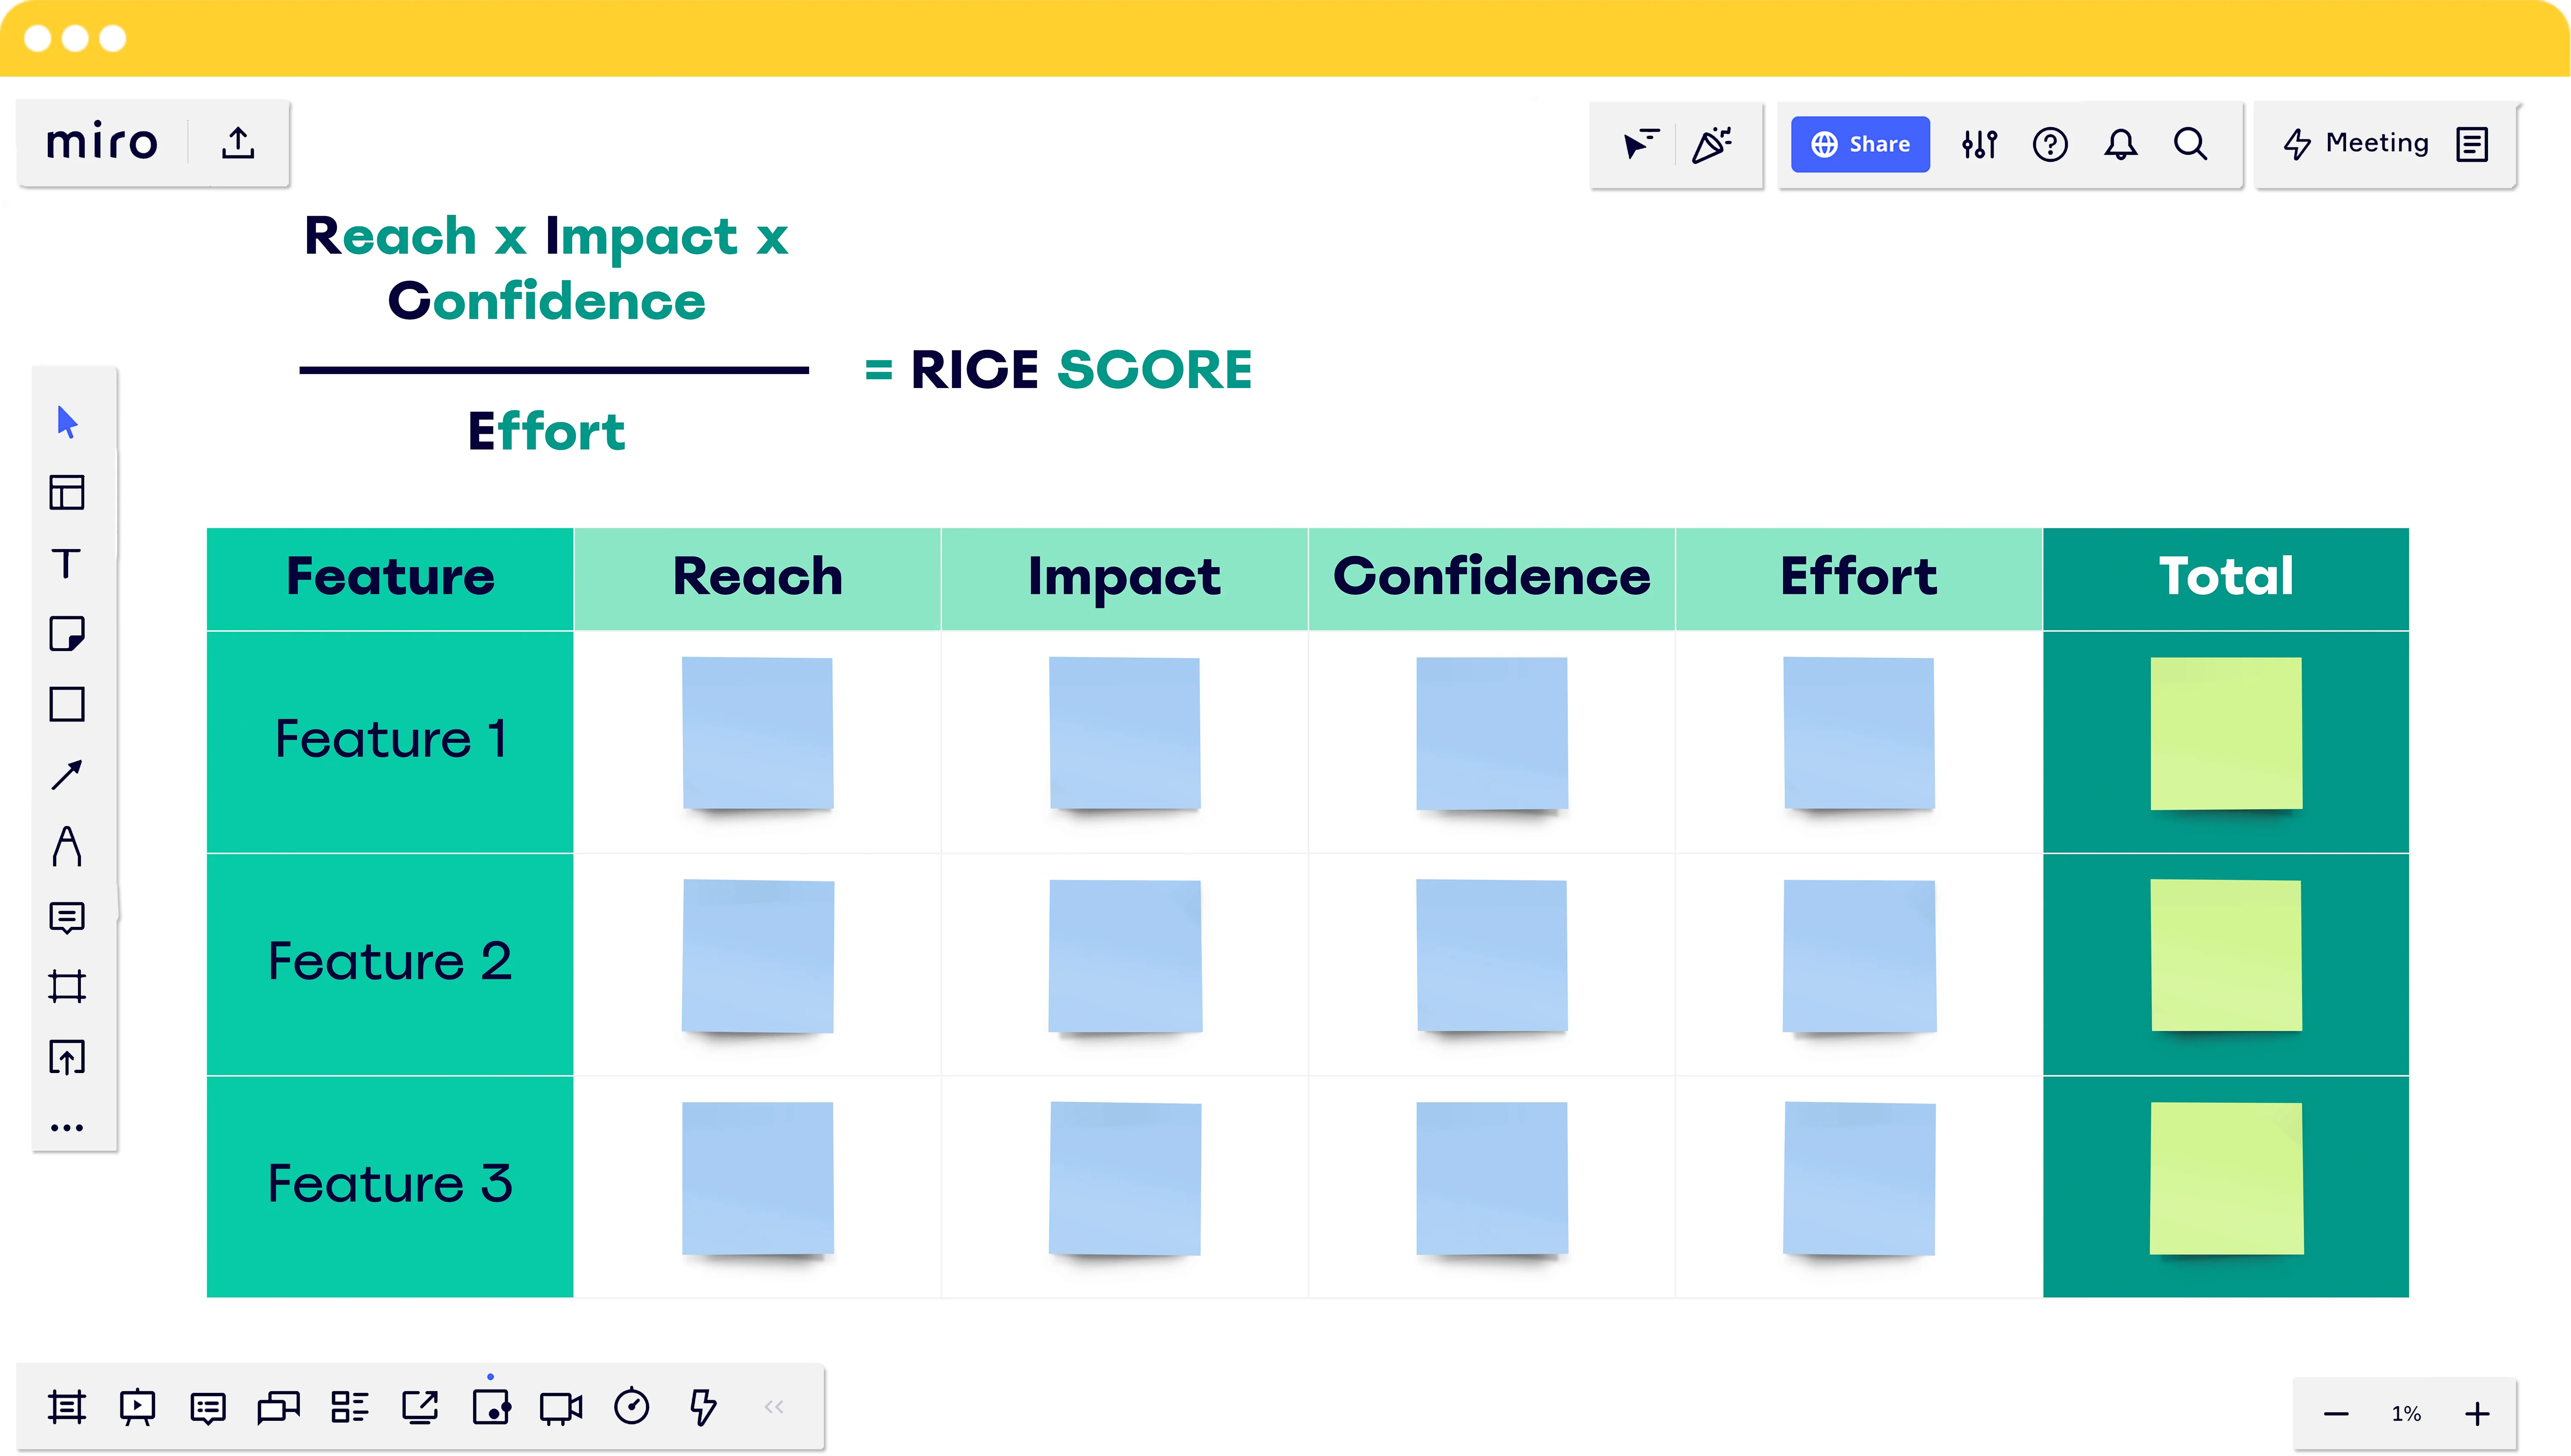Zoom out with the minus button
Screen dimensions: 2571x1456
click(x=2336, y=1414)
